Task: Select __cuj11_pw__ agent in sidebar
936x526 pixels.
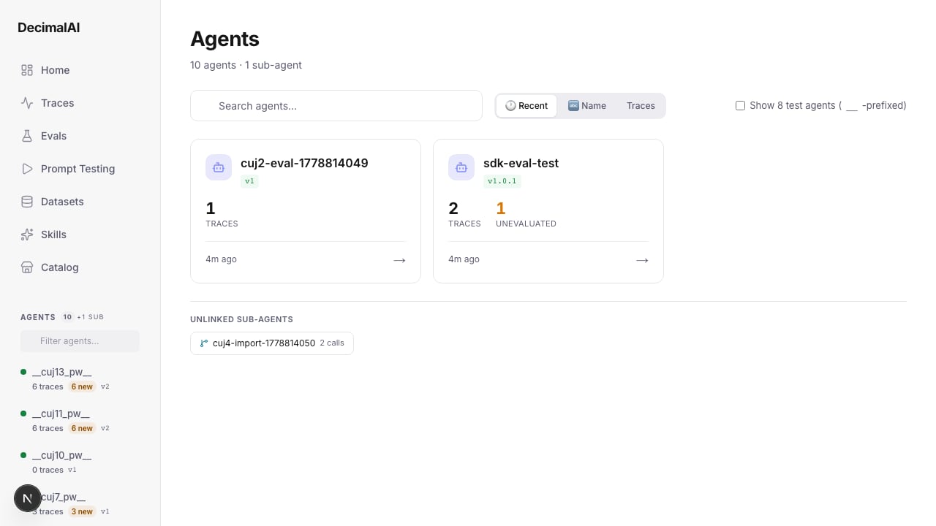Action: pos(61,413)
